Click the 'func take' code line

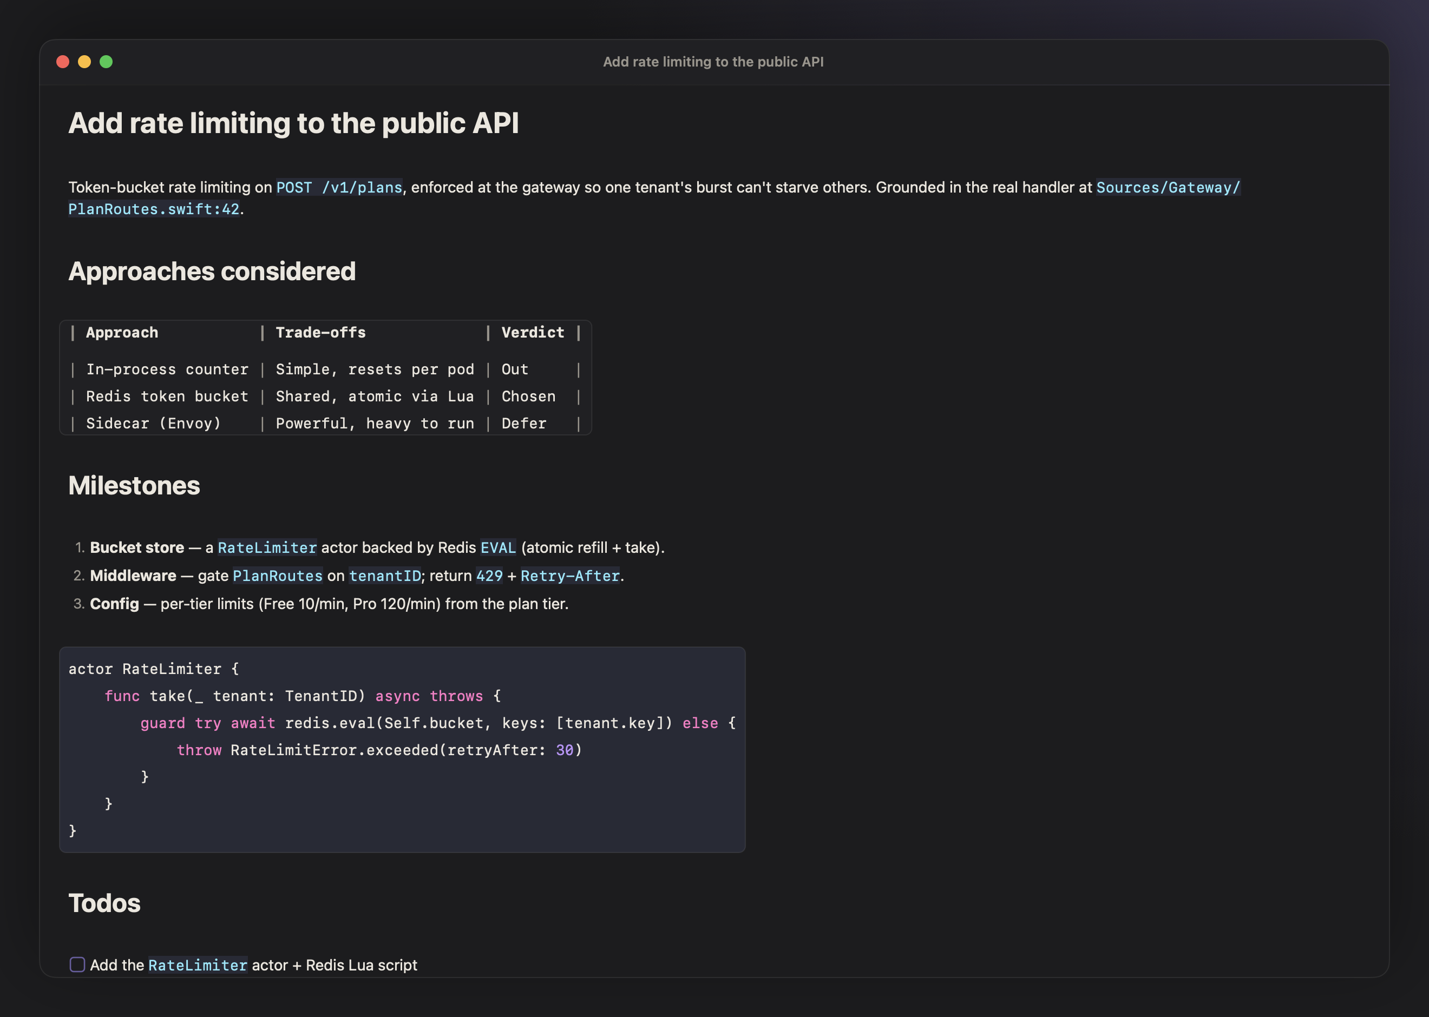click(303, 696)
